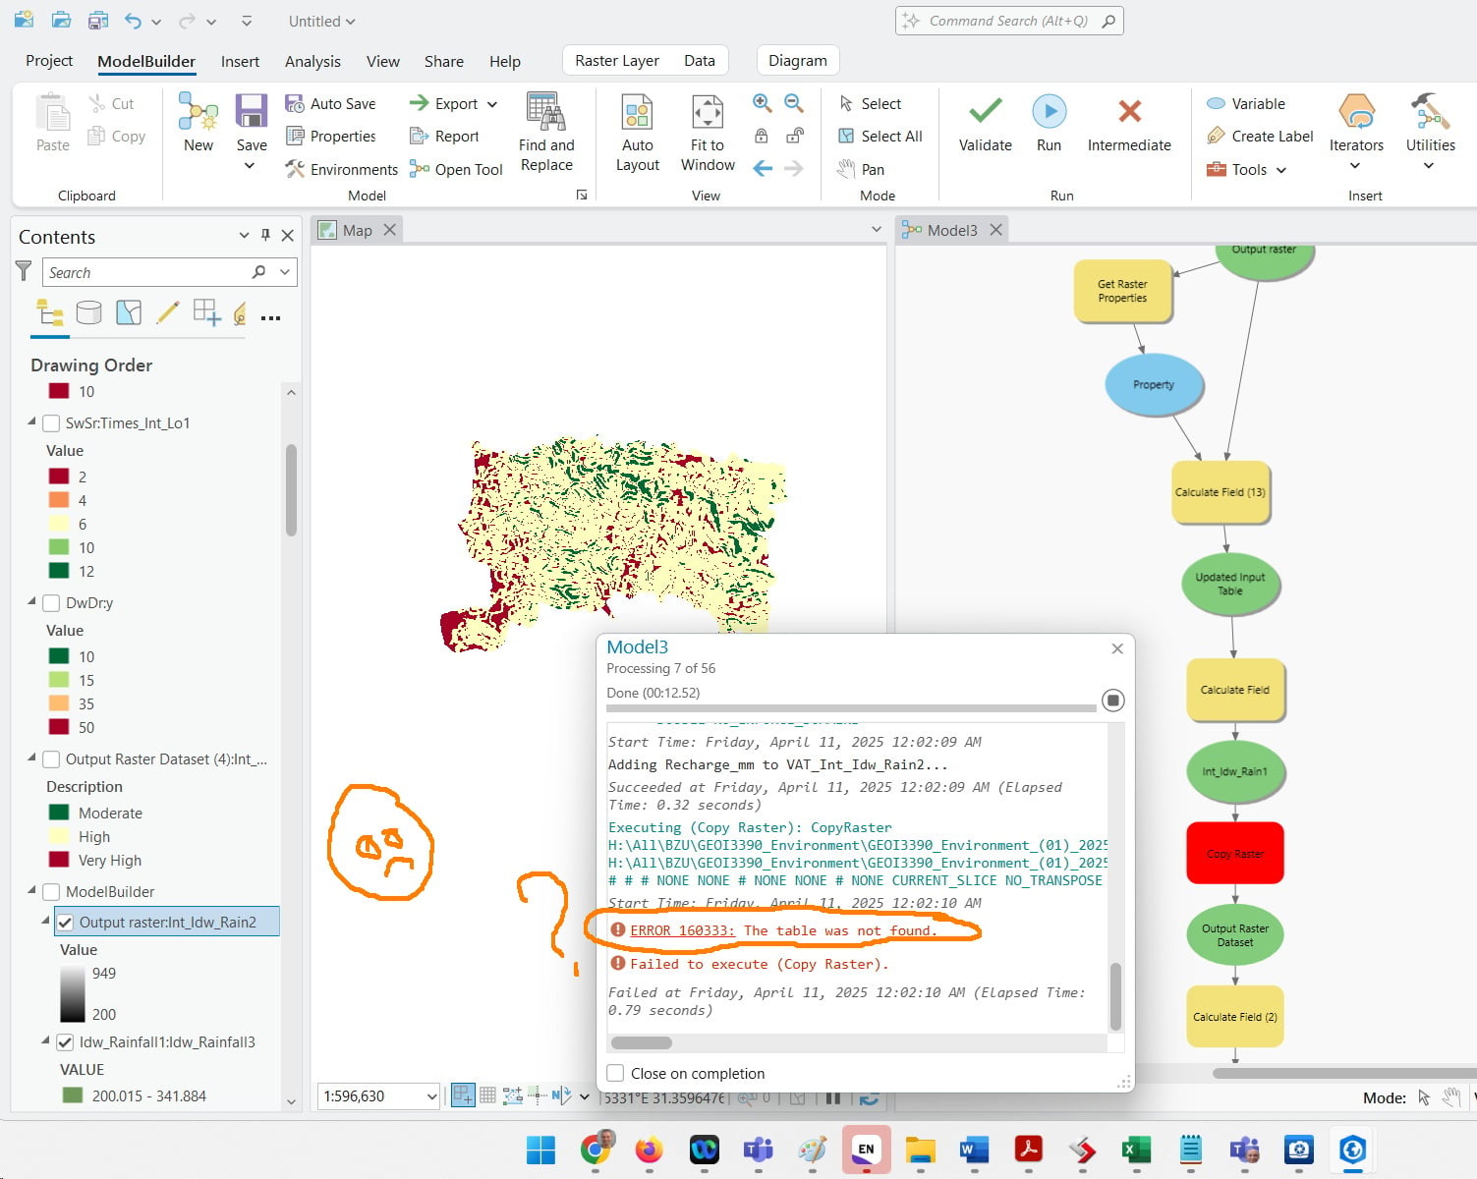Activate the Pan mode tool
This screenshot has width=1477, height=1179.
(861, 169)
